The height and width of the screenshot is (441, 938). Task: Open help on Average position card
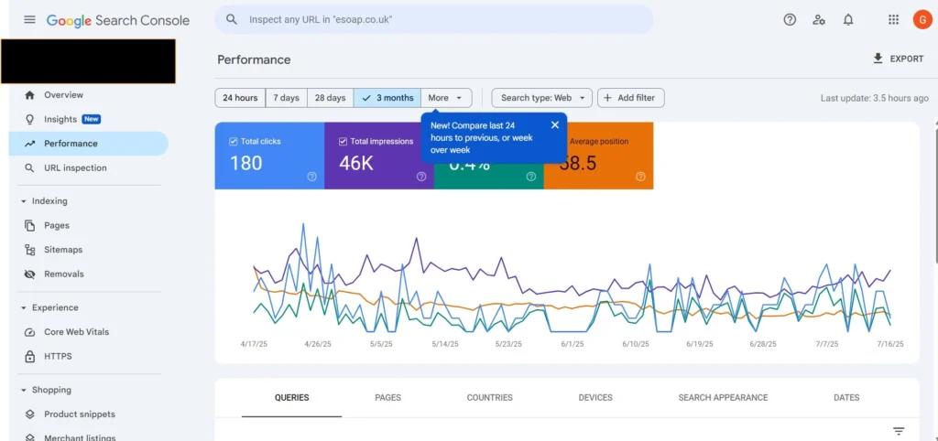[640, 177]
